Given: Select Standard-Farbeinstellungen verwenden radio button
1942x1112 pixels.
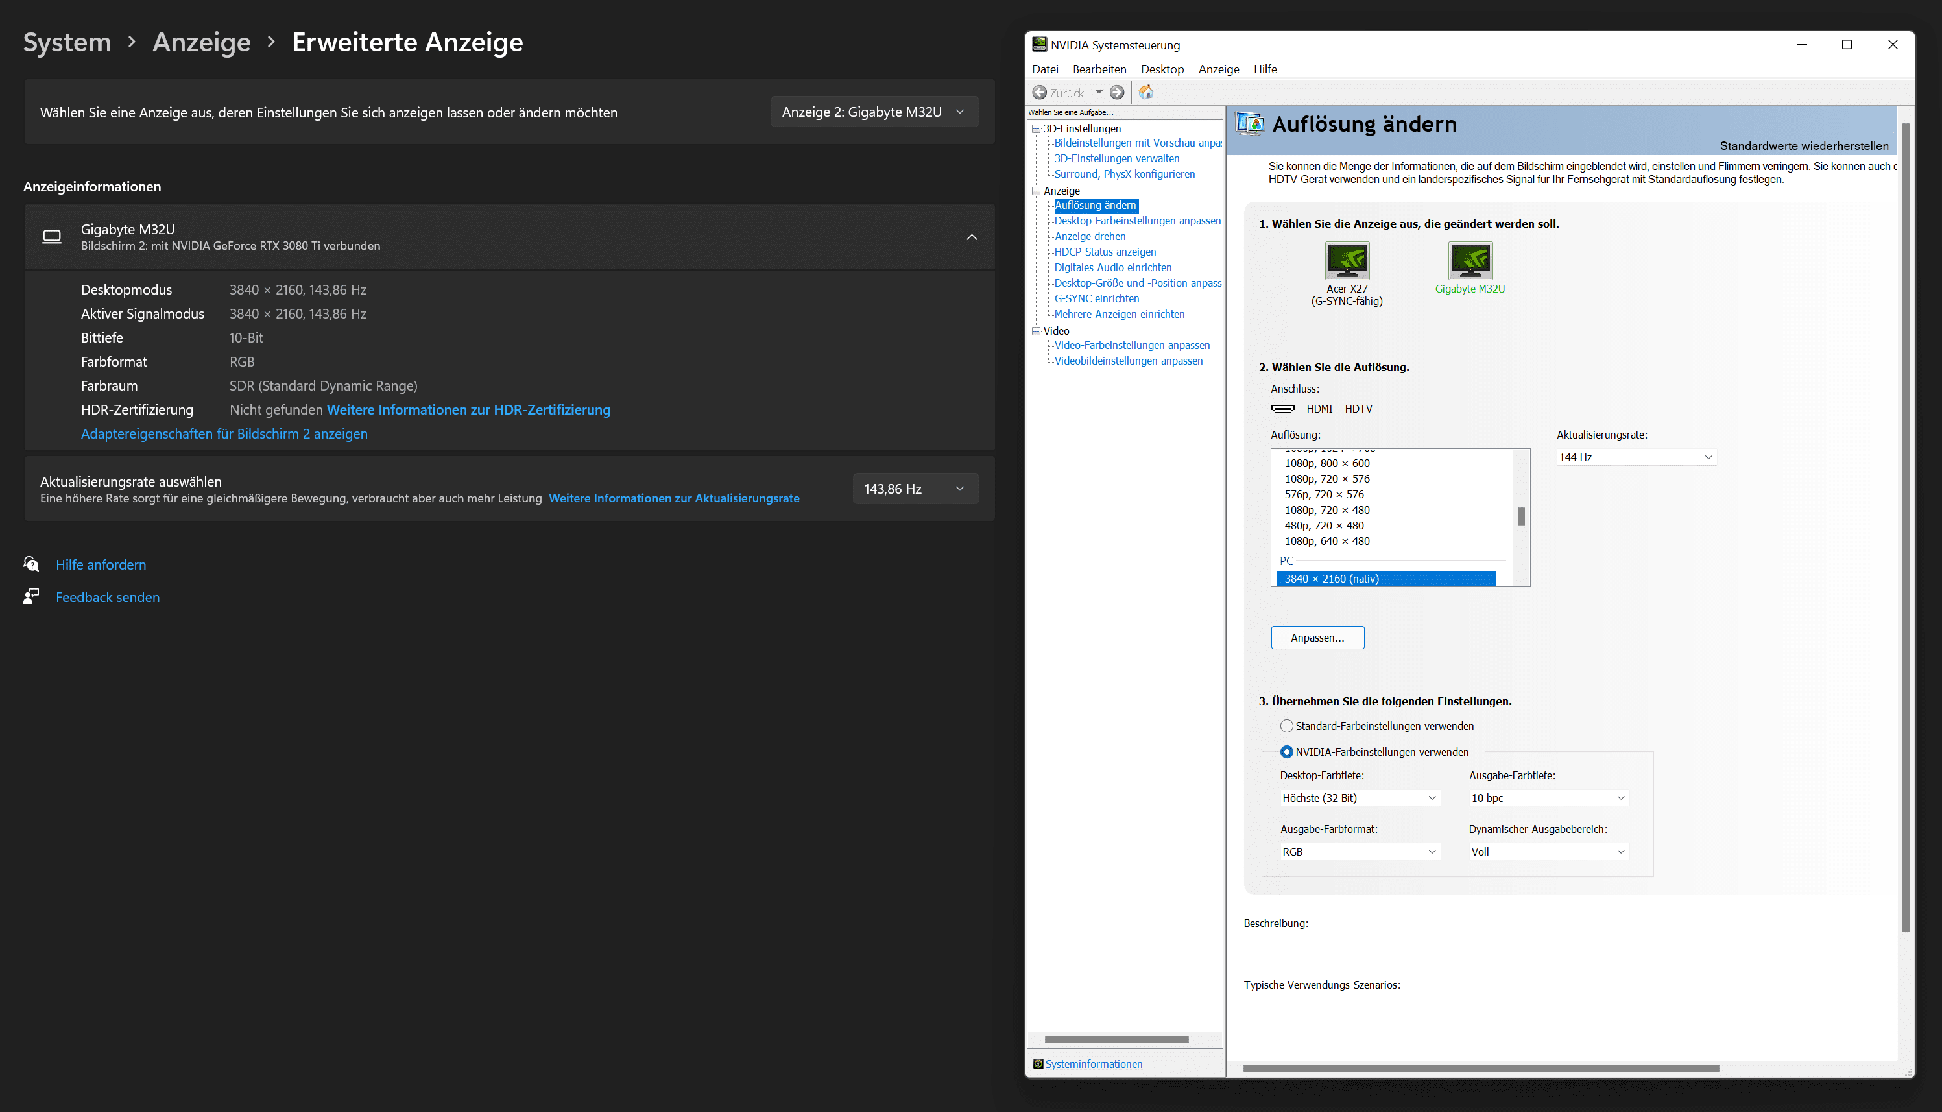Looking at the screenshot, I should pos(1286,725).
